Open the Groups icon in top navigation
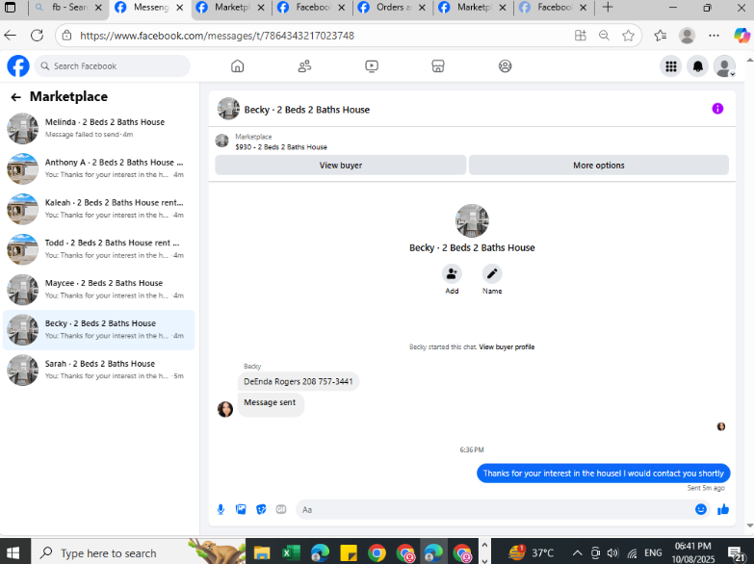This screenshot has height=564, width=754. click(x=505, y=65)
